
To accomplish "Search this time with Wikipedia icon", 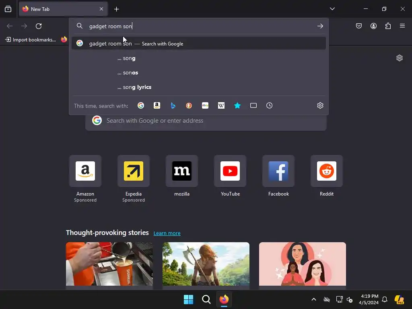I will click(221, 106).
